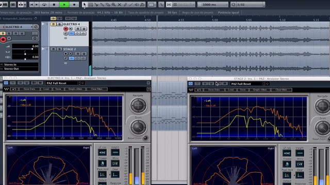The image size is (330, 185).
Task: Toggle record enable on STAGE 2 track
Action: (x=65, y=53)
